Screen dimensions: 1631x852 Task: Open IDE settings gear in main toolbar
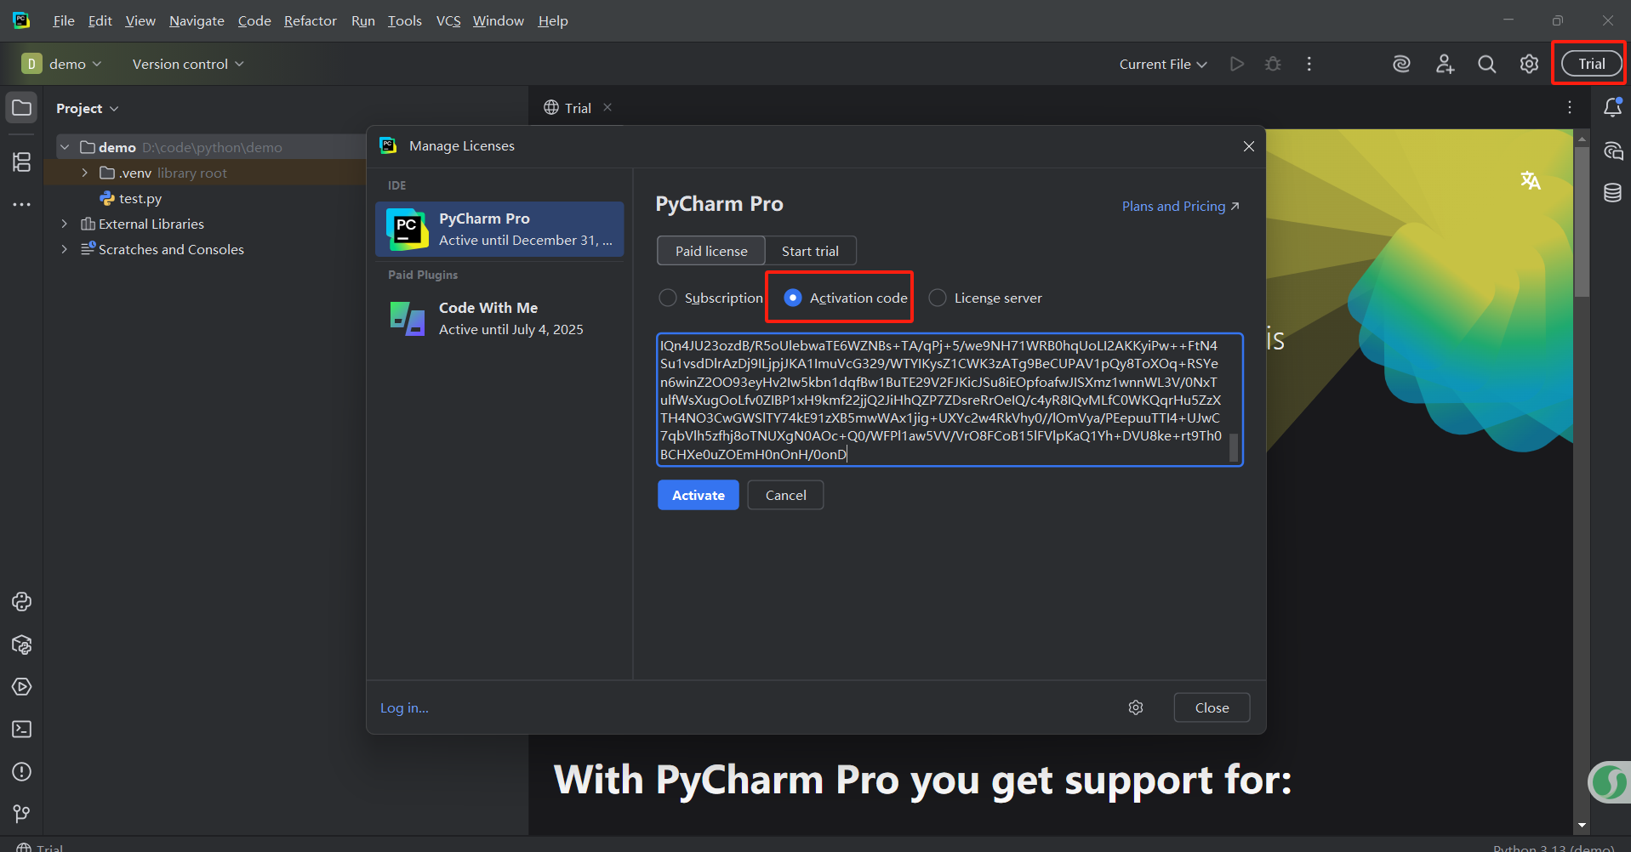pyautogui.click(x=1529, y=64)
